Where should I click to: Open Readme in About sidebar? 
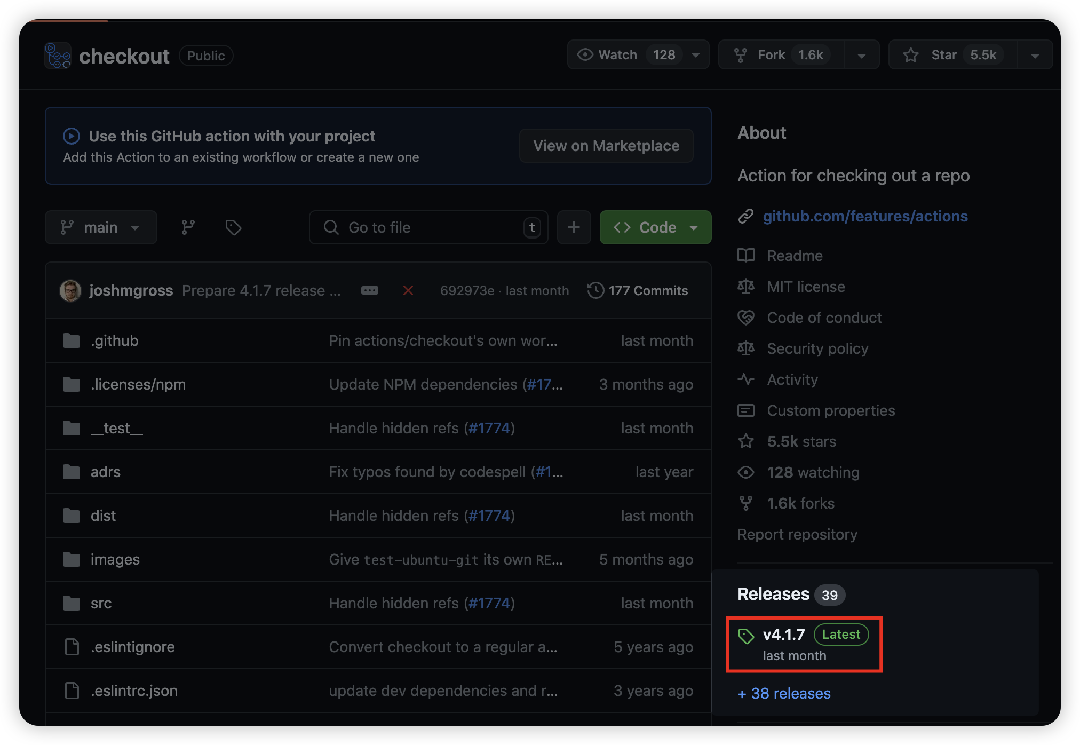(x=795, y=256)
